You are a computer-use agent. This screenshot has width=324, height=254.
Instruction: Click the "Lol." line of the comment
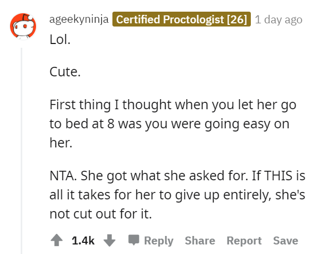point(60,40)
